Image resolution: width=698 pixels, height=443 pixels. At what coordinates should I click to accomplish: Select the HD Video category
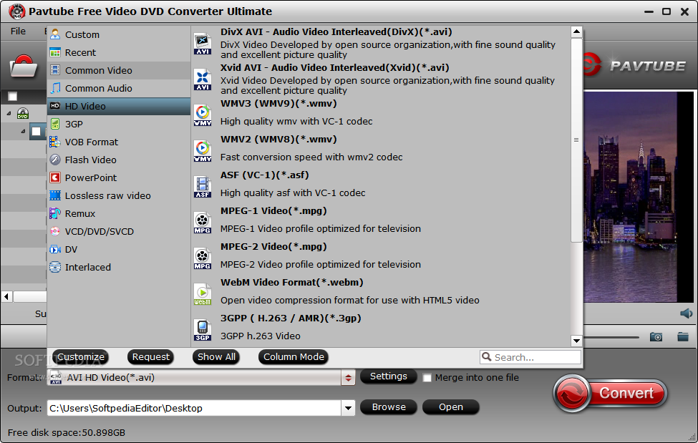point(119,106)
